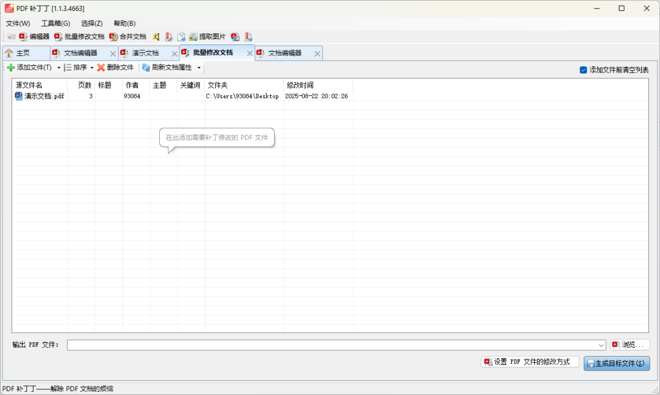
Task: Switch to the 演示文档 tab
Action: pos(146,53)
